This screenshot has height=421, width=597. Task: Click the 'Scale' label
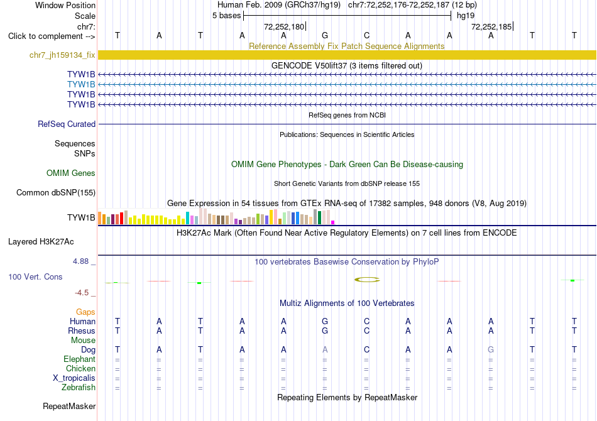[x=85, y=16]
